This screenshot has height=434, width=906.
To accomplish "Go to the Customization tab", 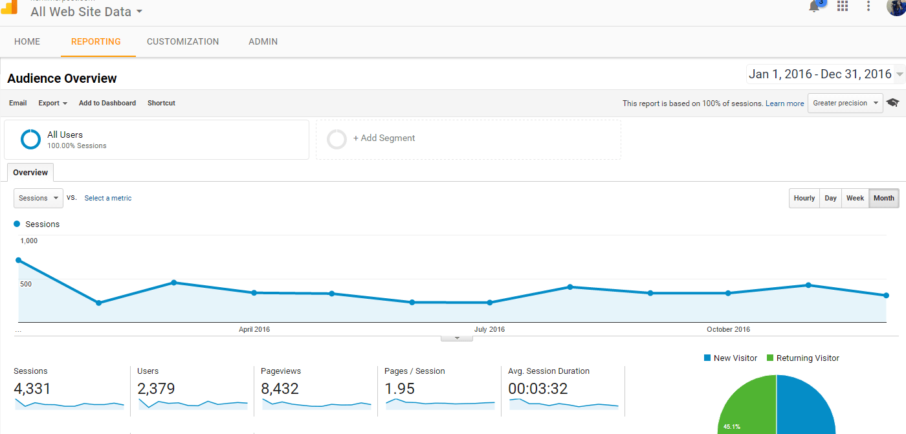I will tap(183, 41).
